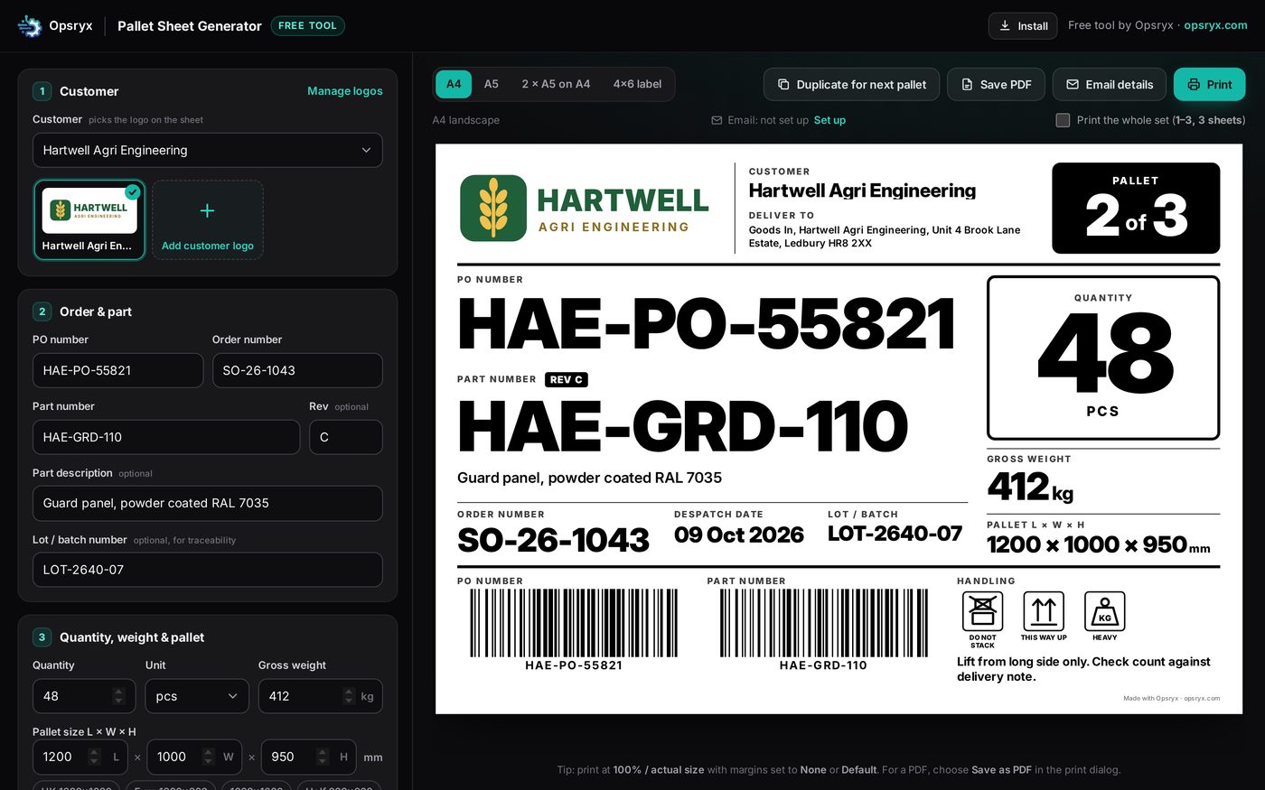Expand the Hartwell Agri Engineering customer dropdown
Image resolution: width=1265 pixels, height=790 pixels.
coord(207,150)
